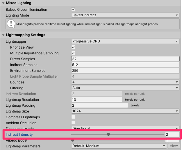Open the Bounces dropdown
The width and height of the screenshot is (182, 150).
125,82
